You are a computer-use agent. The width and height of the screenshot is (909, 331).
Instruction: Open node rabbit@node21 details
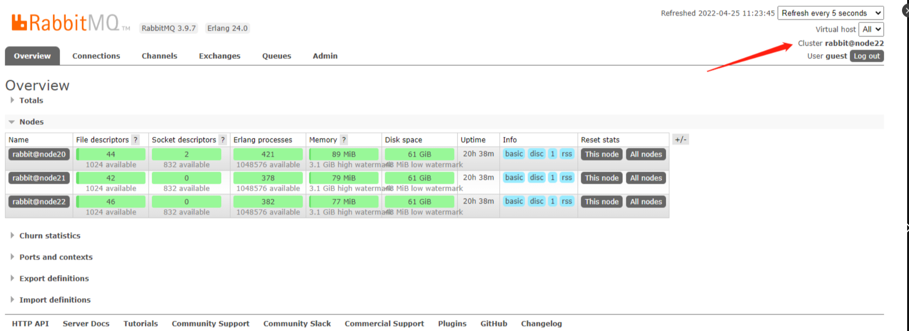pyautogui.click(x=39, y=178)
